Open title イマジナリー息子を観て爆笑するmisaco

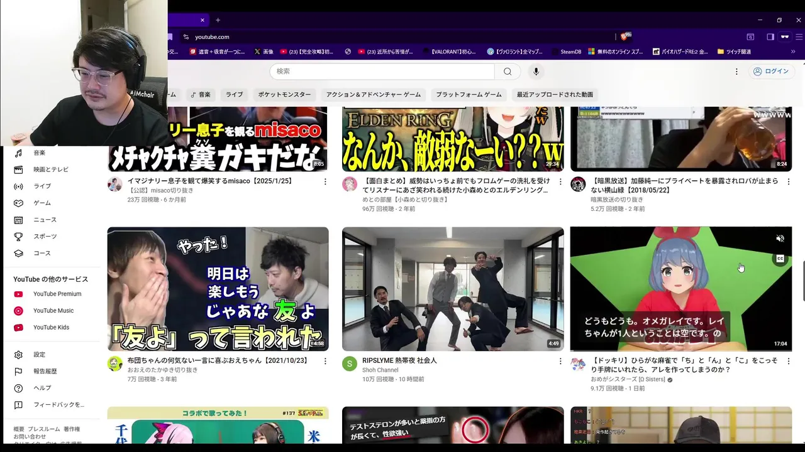pos(210,181)
